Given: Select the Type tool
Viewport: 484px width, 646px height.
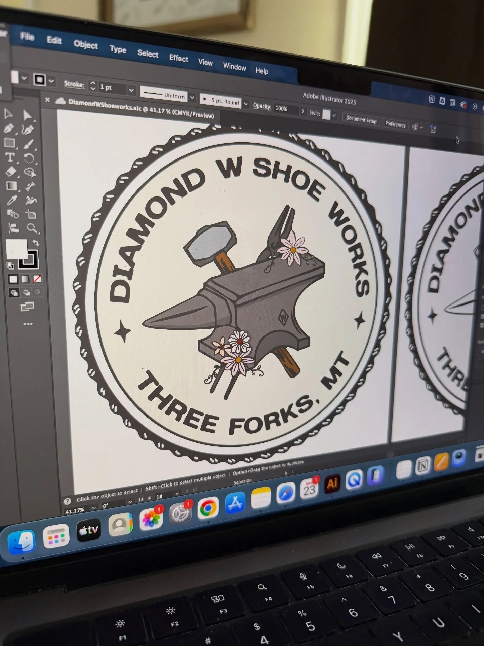Looking at the screenshot, I should [10, 157].
